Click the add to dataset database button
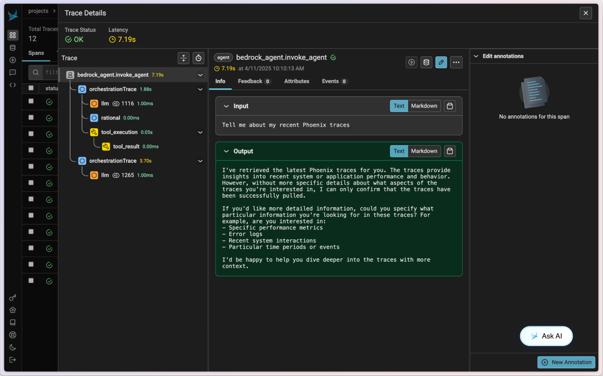The width and height of the screenshot is (603, 376). [426, 62]
